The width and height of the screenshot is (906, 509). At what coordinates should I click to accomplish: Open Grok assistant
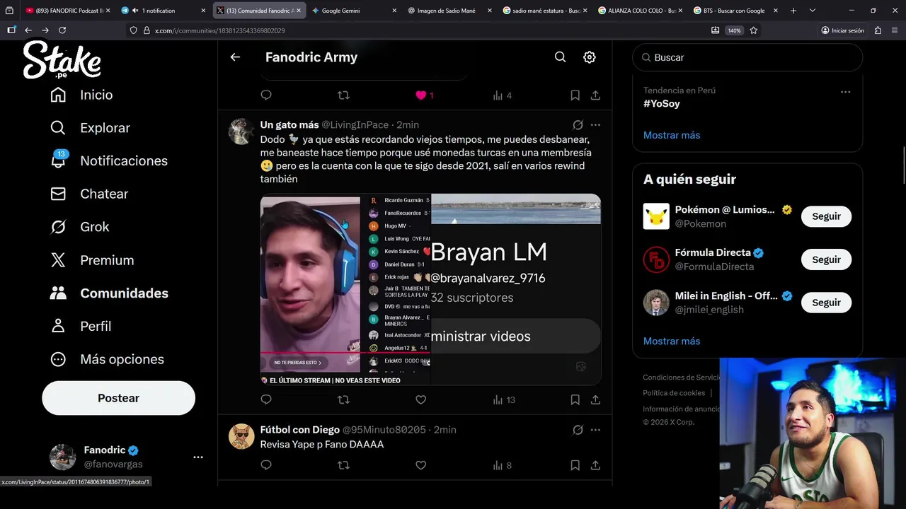(79, 227)
